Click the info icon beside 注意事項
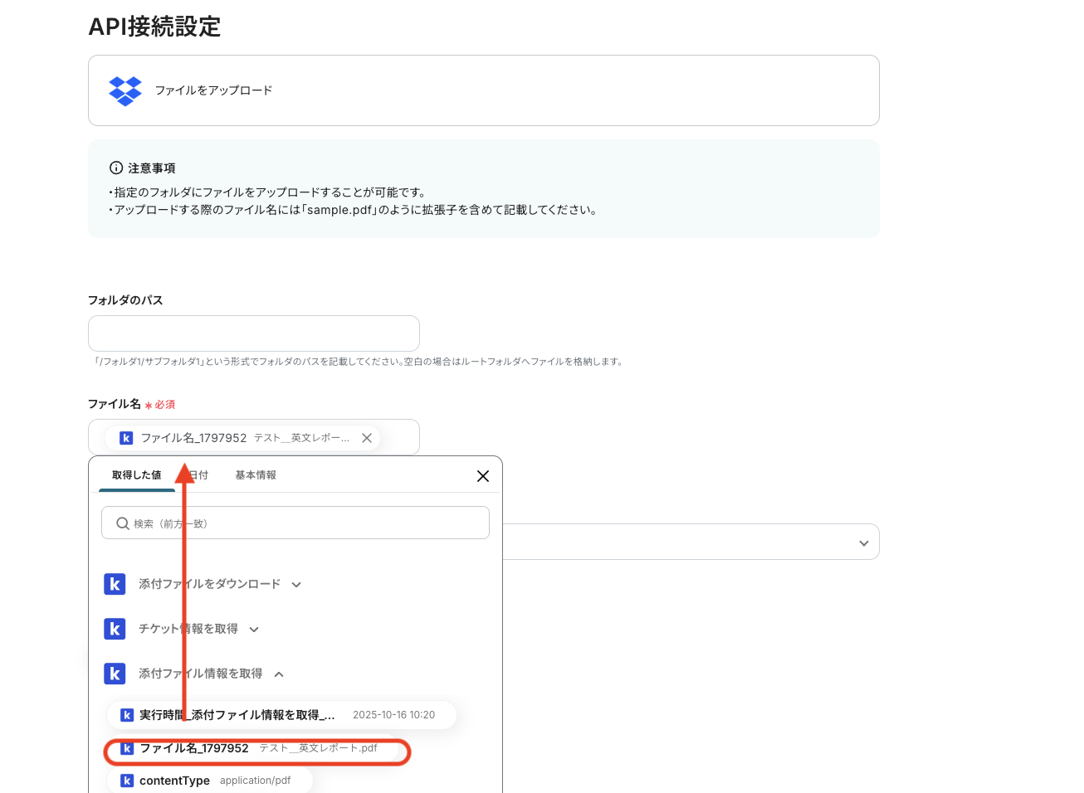1084x793 pixels. (115, 167)
